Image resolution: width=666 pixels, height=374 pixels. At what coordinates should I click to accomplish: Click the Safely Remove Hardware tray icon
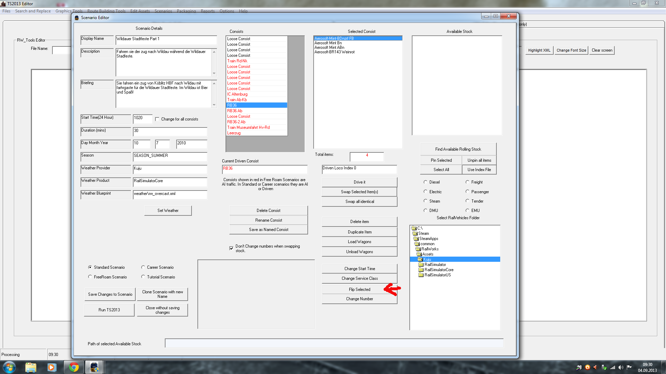pyautogui.click(x=604, y=367)
